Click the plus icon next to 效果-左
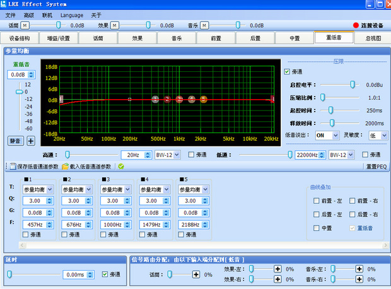 tap(277, 269)
